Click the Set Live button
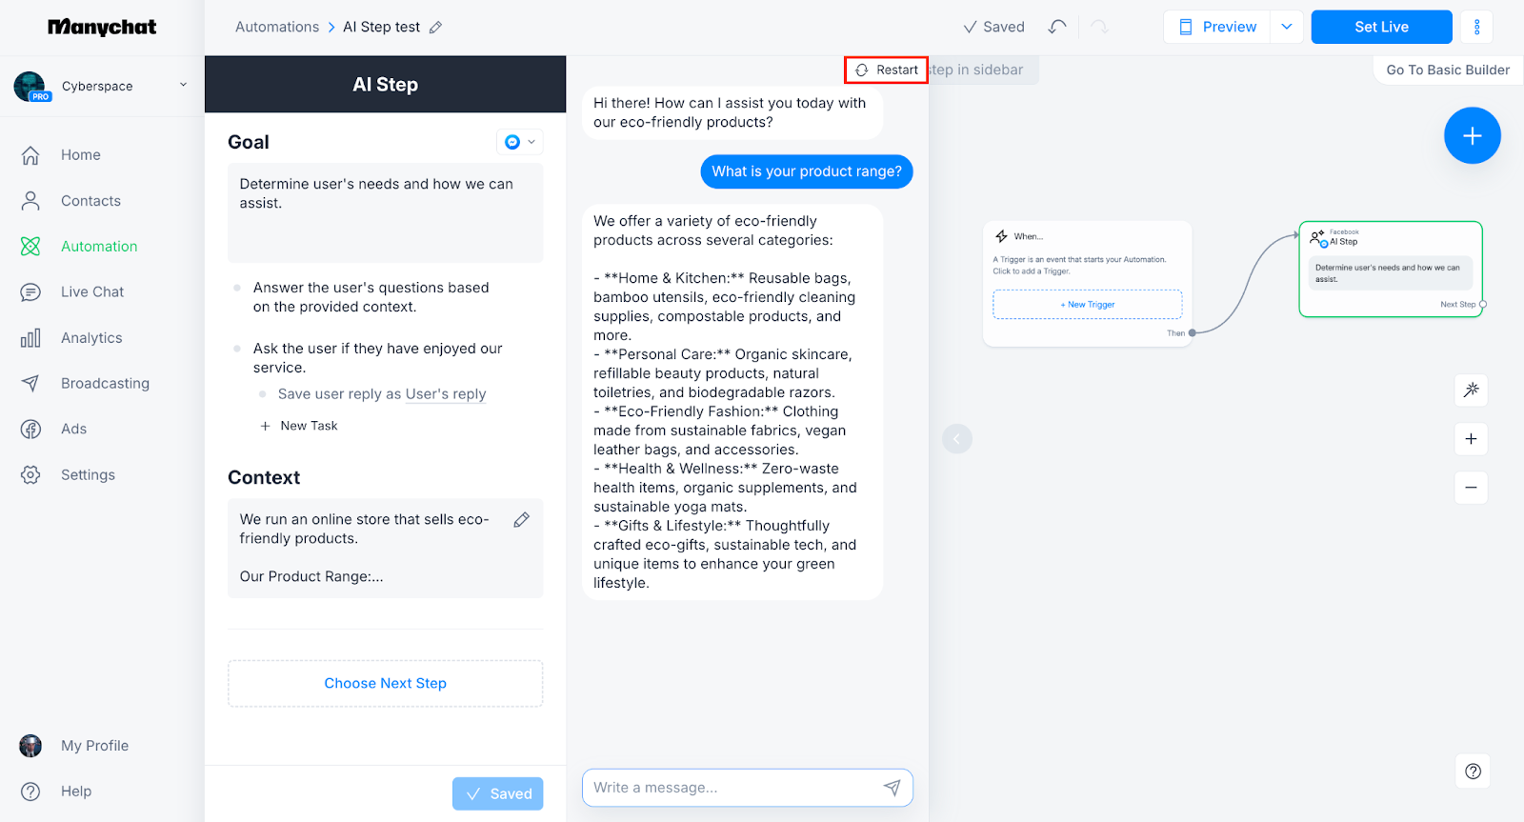 click(x=1381, y=27)
